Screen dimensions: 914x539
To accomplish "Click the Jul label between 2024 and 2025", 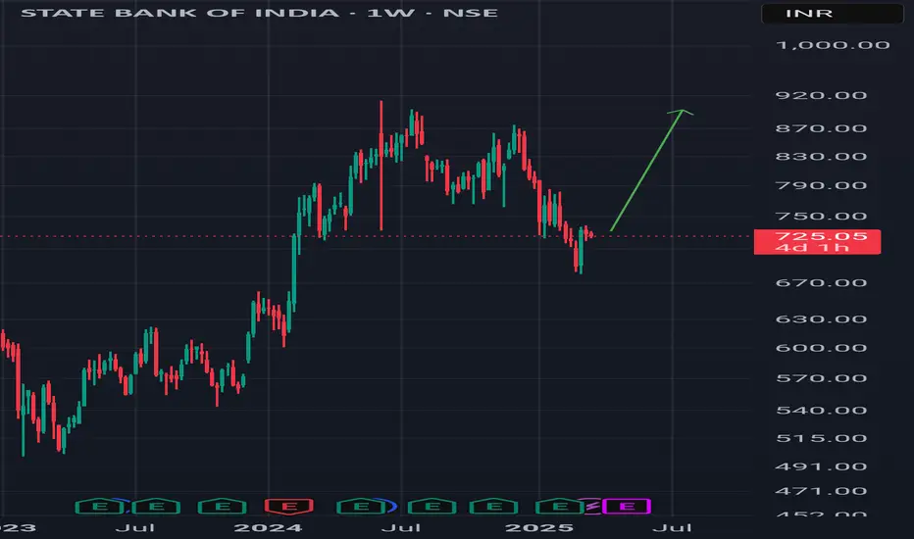I will [401, 528].
